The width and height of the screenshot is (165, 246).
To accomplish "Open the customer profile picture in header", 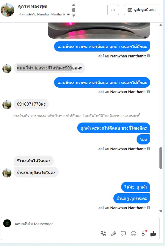I will point(7,10).
